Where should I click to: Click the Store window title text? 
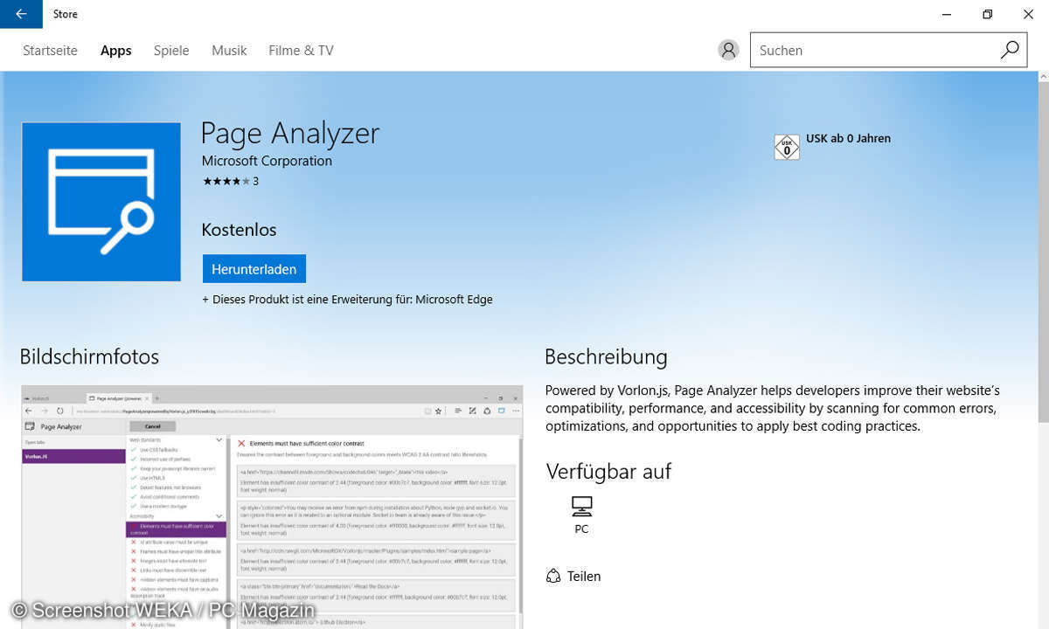[66, 14]
